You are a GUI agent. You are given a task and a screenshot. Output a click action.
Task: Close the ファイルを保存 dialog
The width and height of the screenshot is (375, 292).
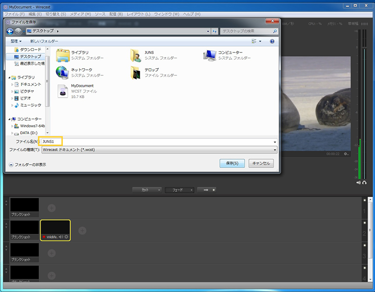tap(272, 21)
